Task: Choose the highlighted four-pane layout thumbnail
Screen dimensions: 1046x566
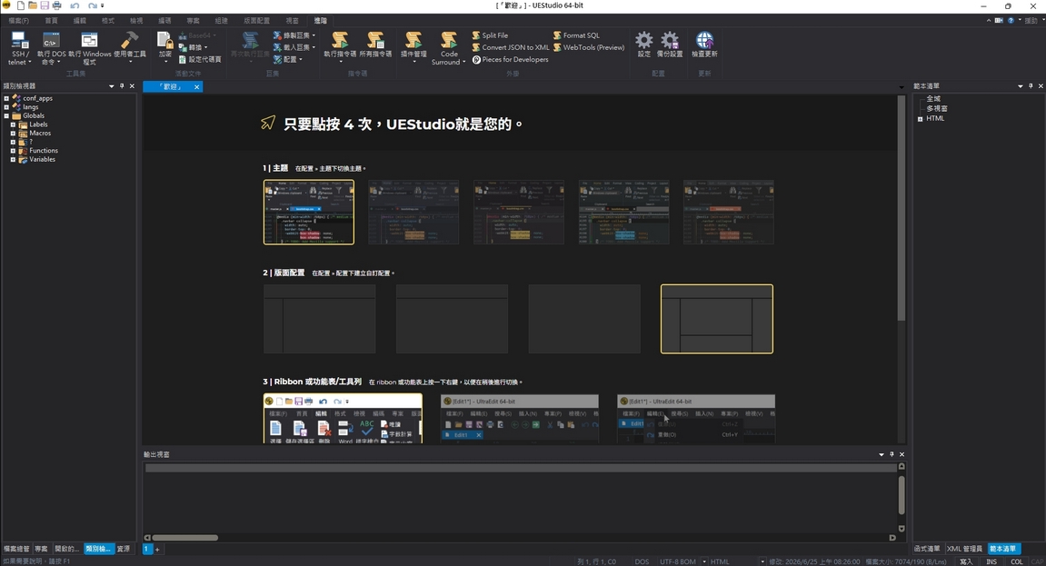Action: (x=716, y=319)
